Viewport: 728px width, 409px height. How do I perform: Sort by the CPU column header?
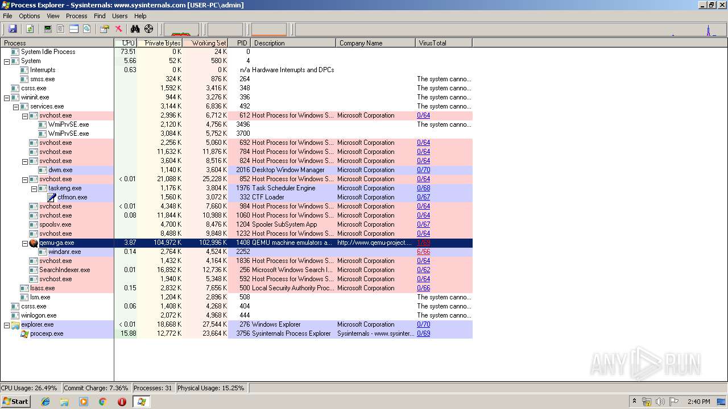click(x=126, y=43)
